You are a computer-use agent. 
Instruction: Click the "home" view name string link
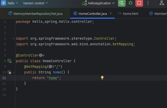pos(53,78)
